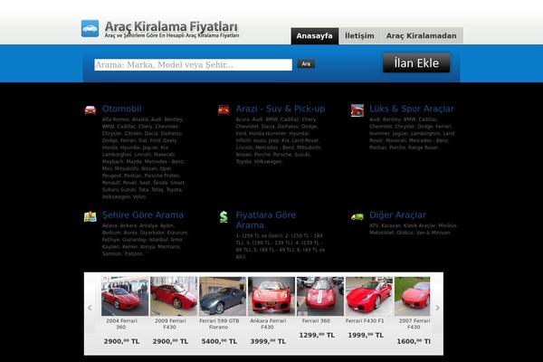Open the Ferrari 599 GTB Fiorano thumbnail
The height and width of the screenshot is (362, 543).
(x=223, y=296)
